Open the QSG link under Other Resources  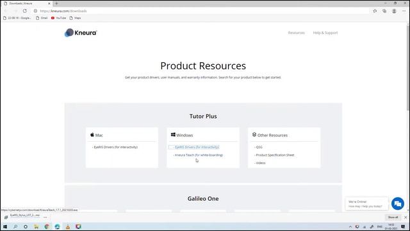(x=258, y=147)
